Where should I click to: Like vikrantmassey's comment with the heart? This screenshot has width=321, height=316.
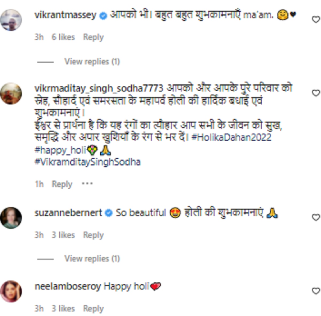pos(316,19)
